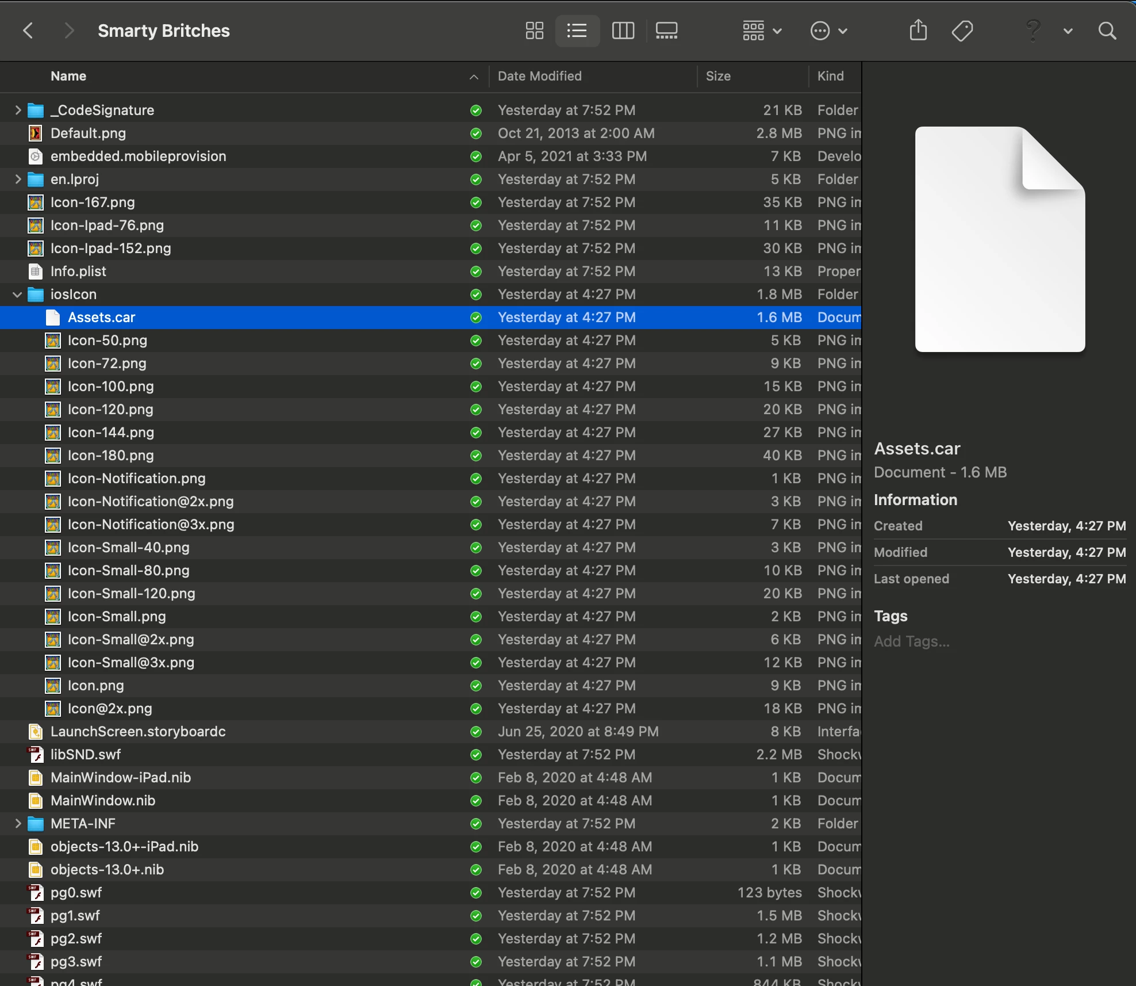Click the Assets.car preview thumbnail
Viewport: 1136px width, 986px height.
coord(999,239)
